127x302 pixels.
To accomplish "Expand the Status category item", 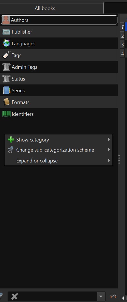I will (59, 79).
